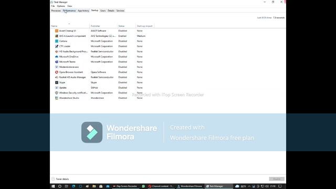
Task: Click the Update startup item icon
Action: coord(57,88)
